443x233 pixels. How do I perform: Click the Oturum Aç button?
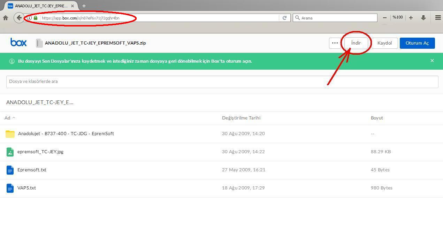417,43
